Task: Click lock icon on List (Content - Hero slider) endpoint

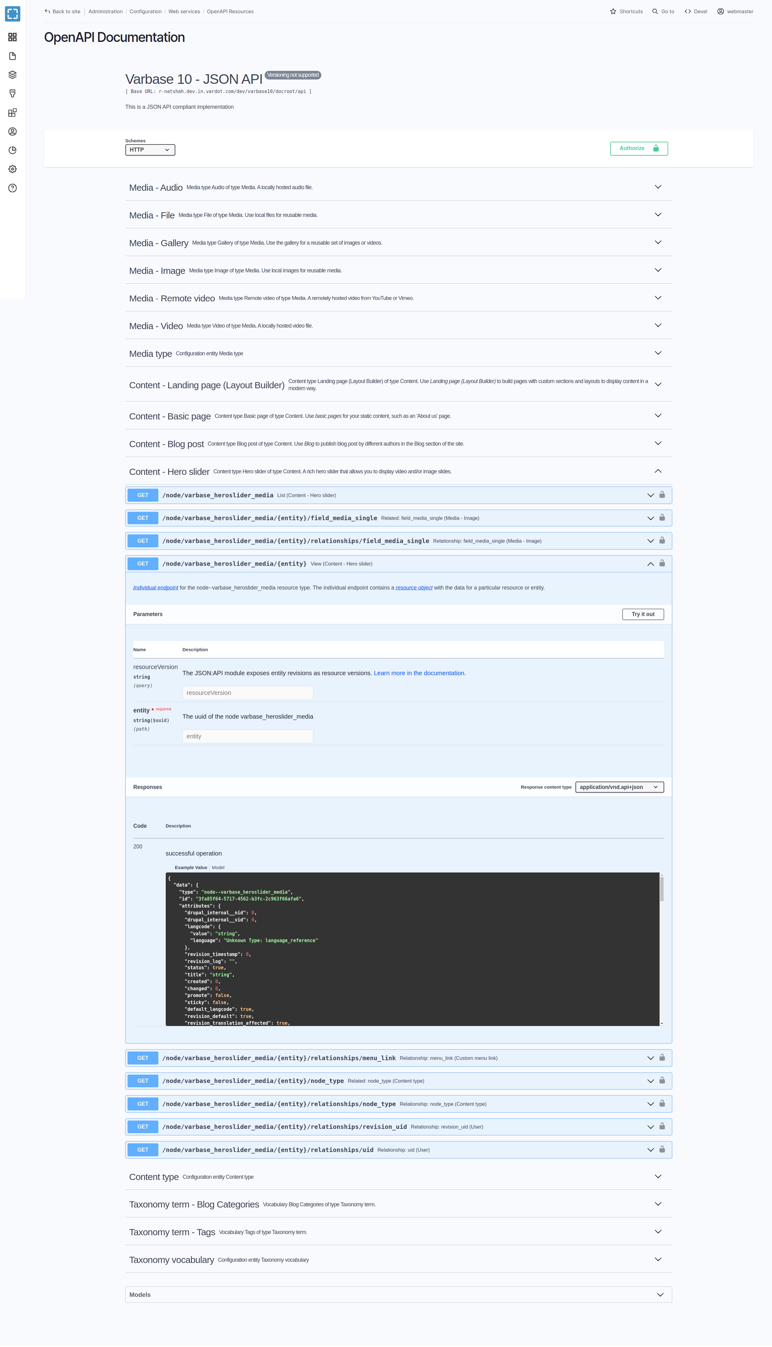Action: (662, 494)
